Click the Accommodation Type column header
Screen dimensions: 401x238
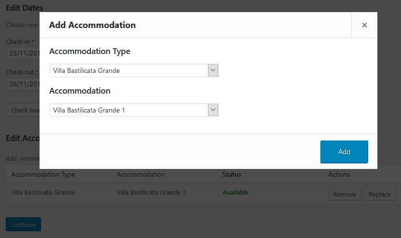tap(43, 174)
